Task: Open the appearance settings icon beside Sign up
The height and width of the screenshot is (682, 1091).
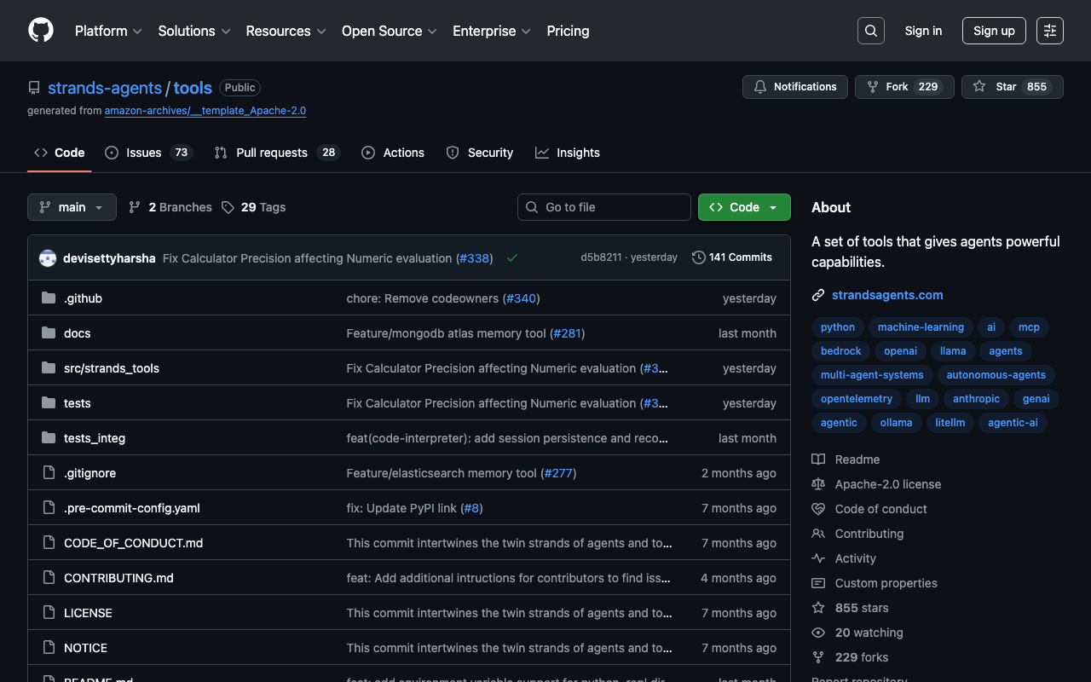Action: tap(1049, 31)
